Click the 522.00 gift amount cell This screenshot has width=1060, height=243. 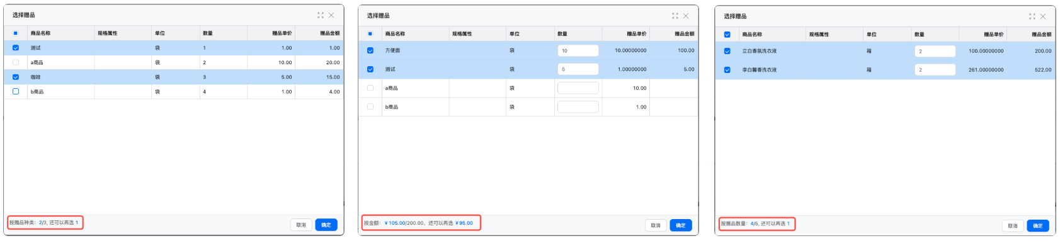click(x=1031, y=70)
